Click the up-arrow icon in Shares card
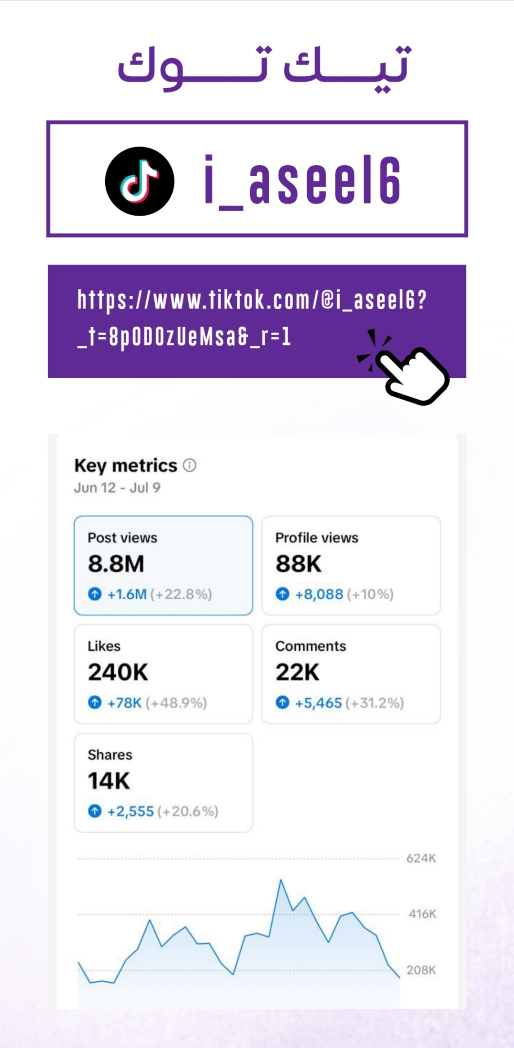 point(95,811)
